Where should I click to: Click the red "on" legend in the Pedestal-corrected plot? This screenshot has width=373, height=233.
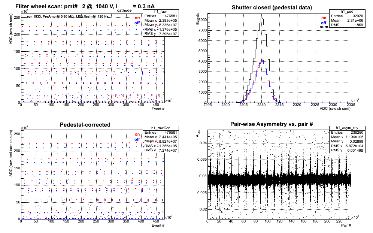point(137,134)
